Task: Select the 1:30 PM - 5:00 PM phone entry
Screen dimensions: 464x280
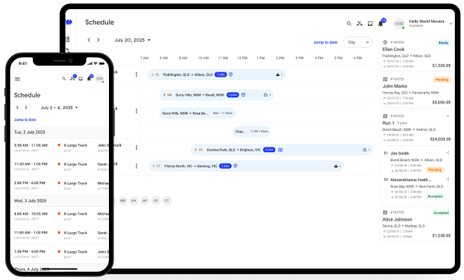Action: pos(59,254)
